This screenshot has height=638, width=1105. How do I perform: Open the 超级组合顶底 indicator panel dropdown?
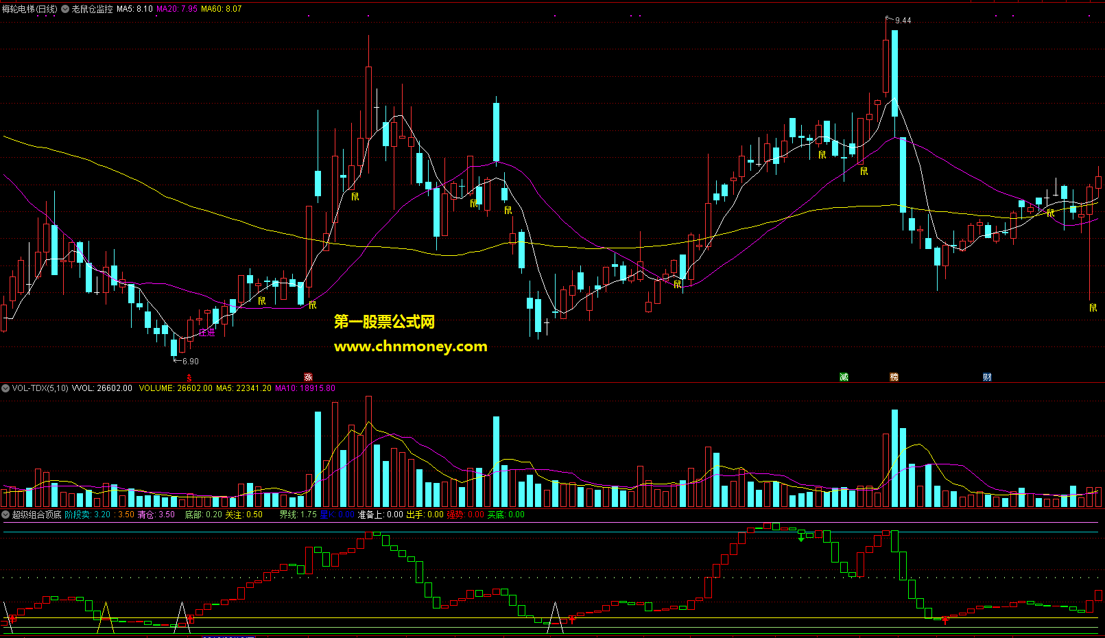pos(5,515)
